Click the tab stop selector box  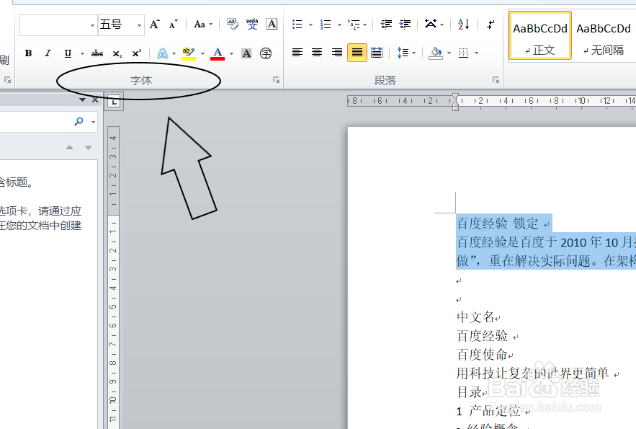[x=114, y=102]
